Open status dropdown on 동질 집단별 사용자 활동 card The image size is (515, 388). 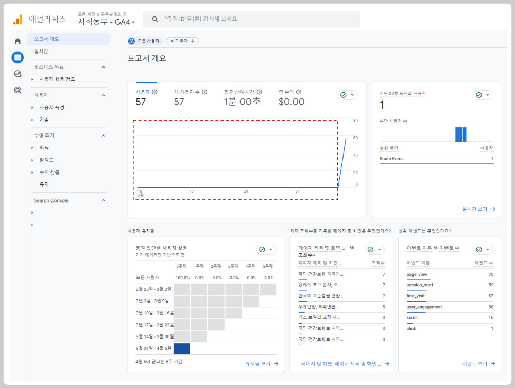point(266,250)
